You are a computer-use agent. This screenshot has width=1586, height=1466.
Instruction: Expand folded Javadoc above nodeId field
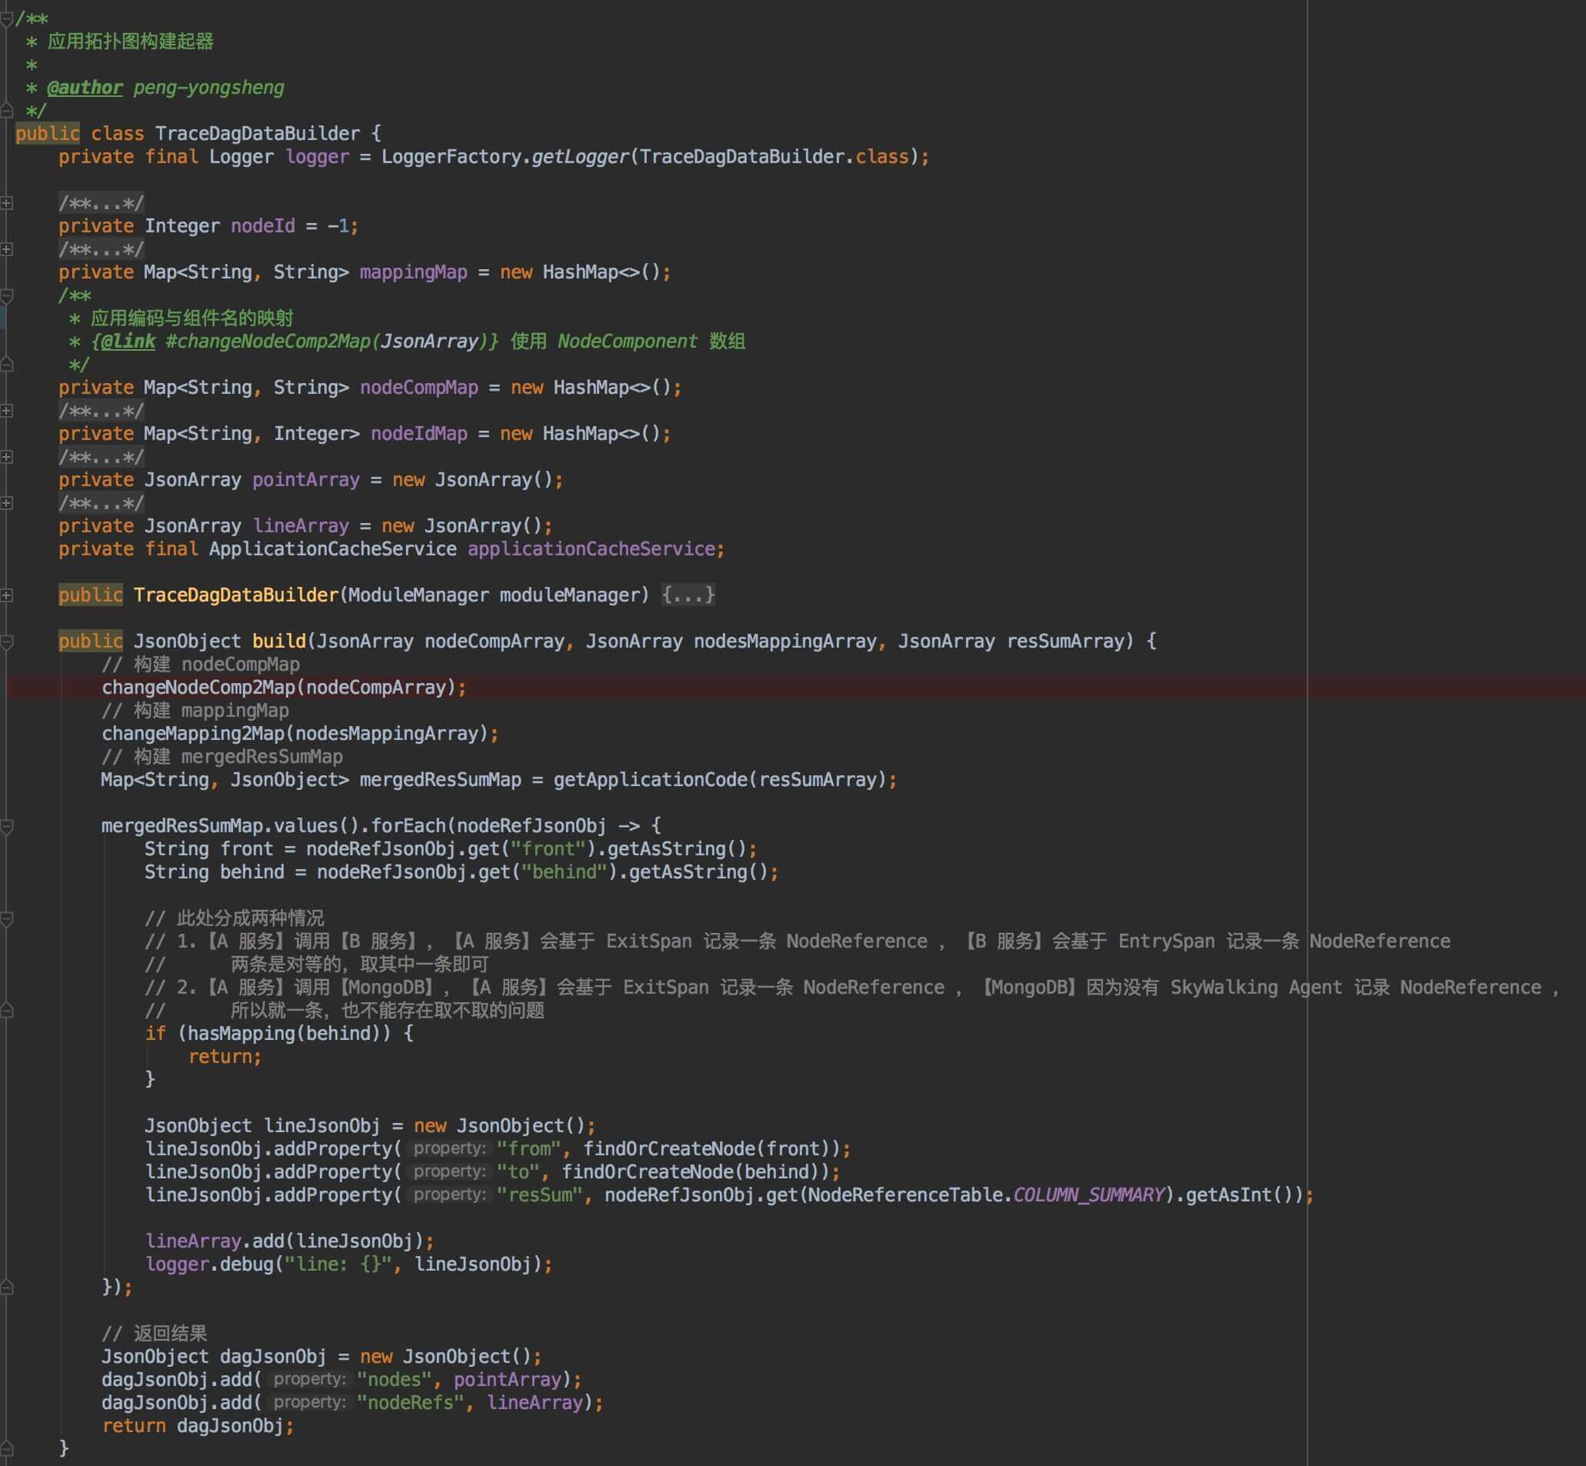pos(6,203)
